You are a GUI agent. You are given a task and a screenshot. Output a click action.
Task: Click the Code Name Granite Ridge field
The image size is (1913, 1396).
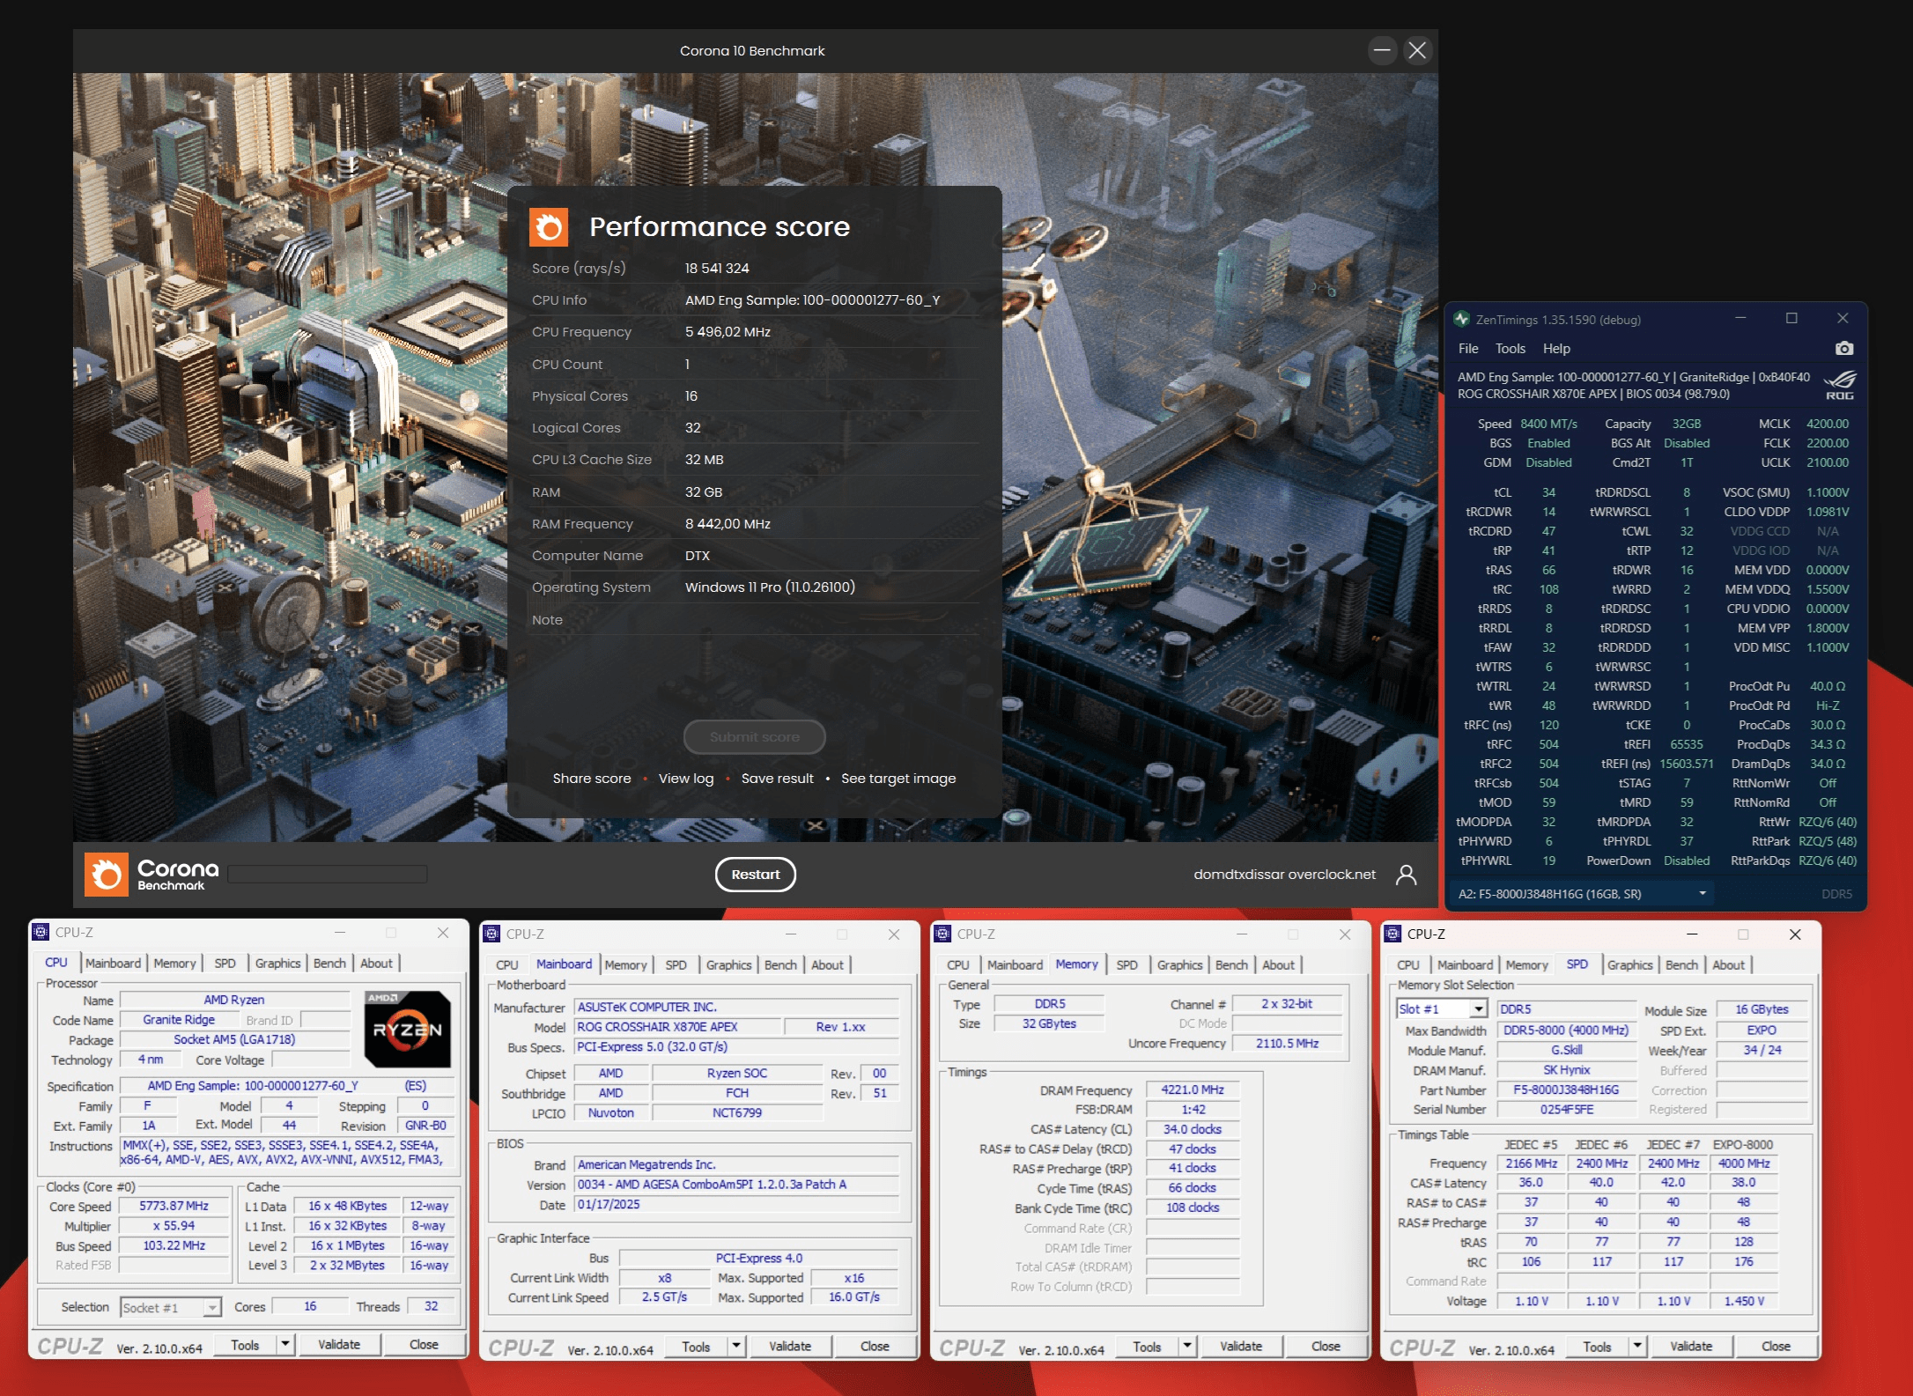pos(179,1020)
